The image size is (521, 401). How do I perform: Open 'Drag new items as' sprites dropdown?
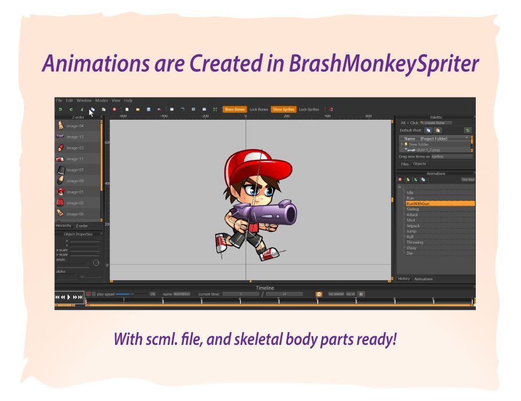click(x=452, y=156)
